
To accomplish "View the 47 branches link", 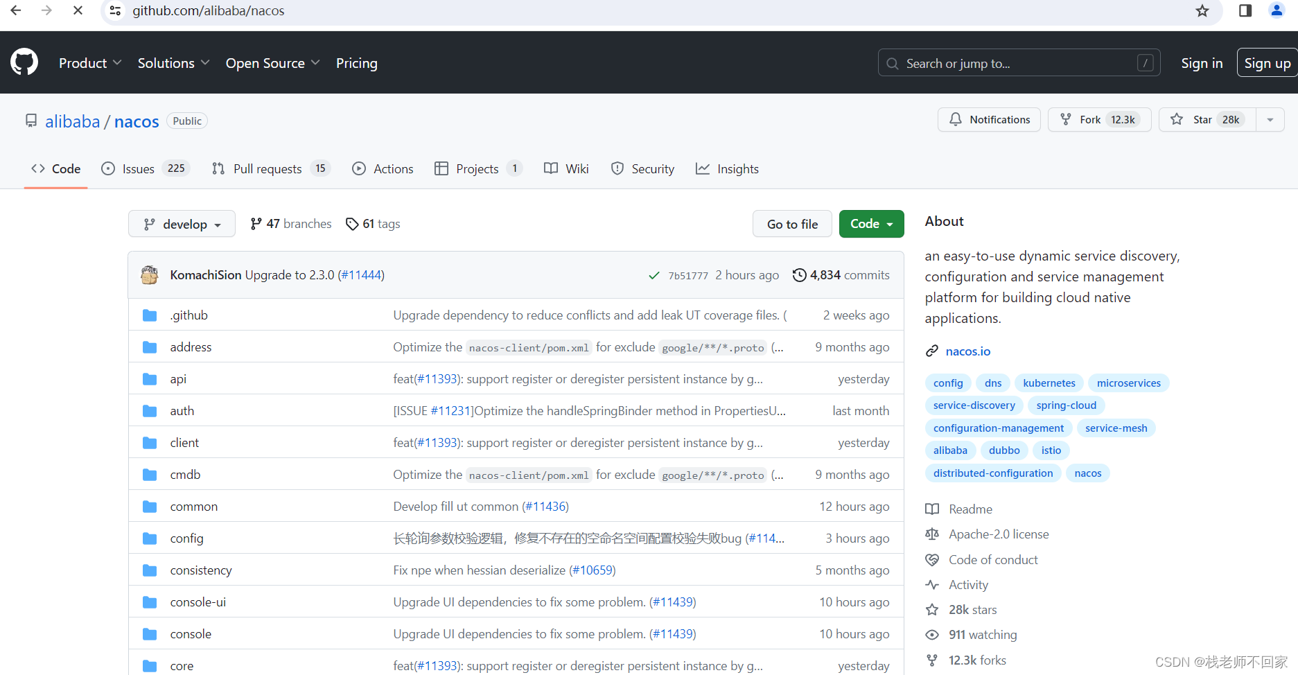I will 291,224.
